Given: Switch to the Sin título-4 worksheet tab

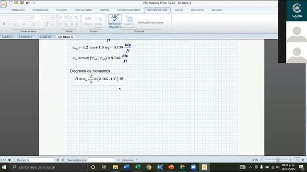Looking at the screenshot, I should (x=25, y=37).
